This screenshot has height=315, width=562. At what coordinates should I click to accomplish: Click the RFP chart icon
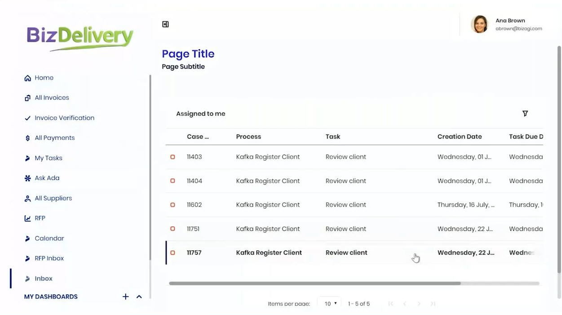(x=27, y=218)
